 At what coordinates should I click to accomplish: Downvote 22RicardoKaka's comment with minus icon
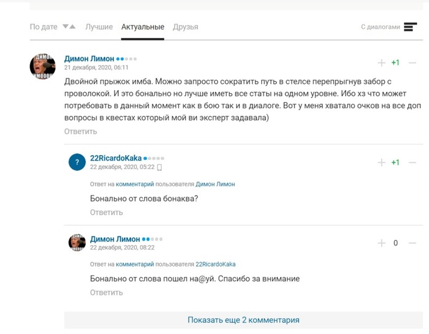click(x=412, y=162)
